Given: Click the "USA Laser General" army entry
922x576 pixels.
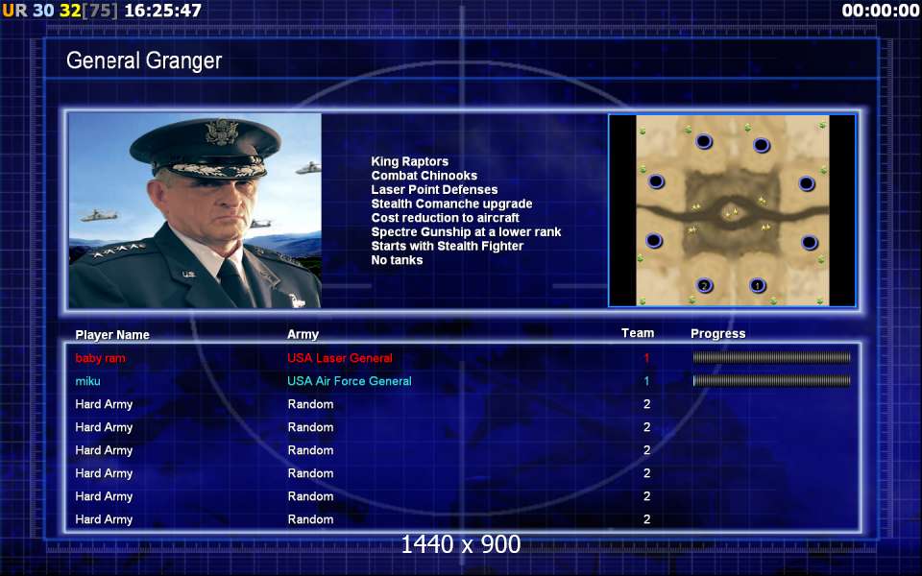Looking at the screenshot, I should click(340, 358).
